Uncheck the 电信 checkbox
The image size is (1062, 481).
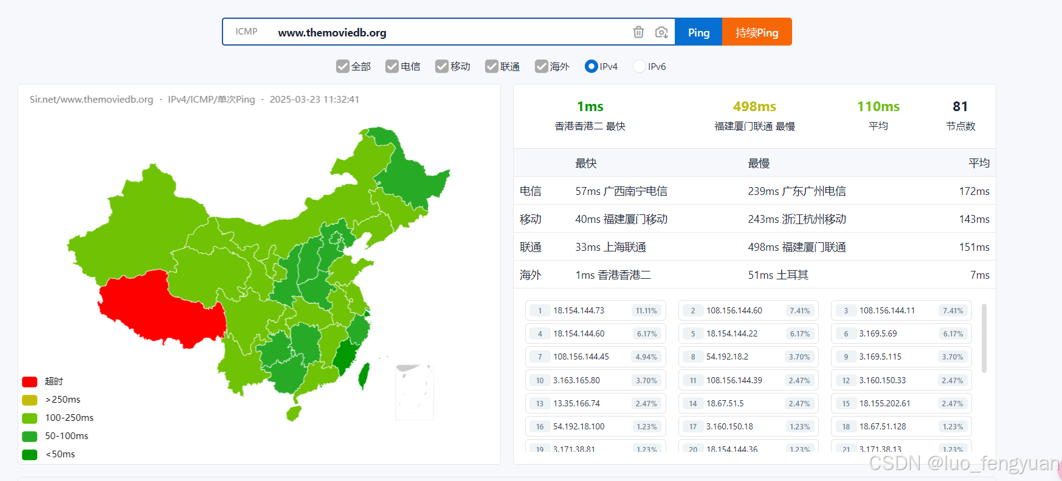point(392,66)
